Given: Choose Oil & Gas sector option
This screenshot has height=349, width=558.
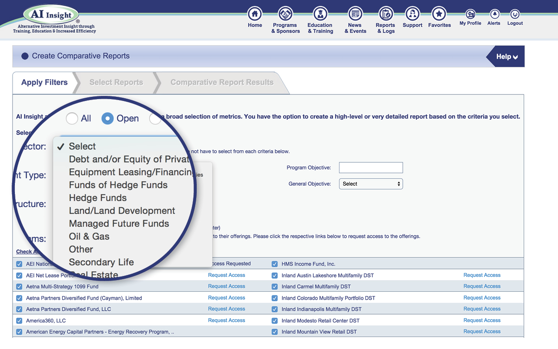Looking at the screenshot, I should coord(89,236).
